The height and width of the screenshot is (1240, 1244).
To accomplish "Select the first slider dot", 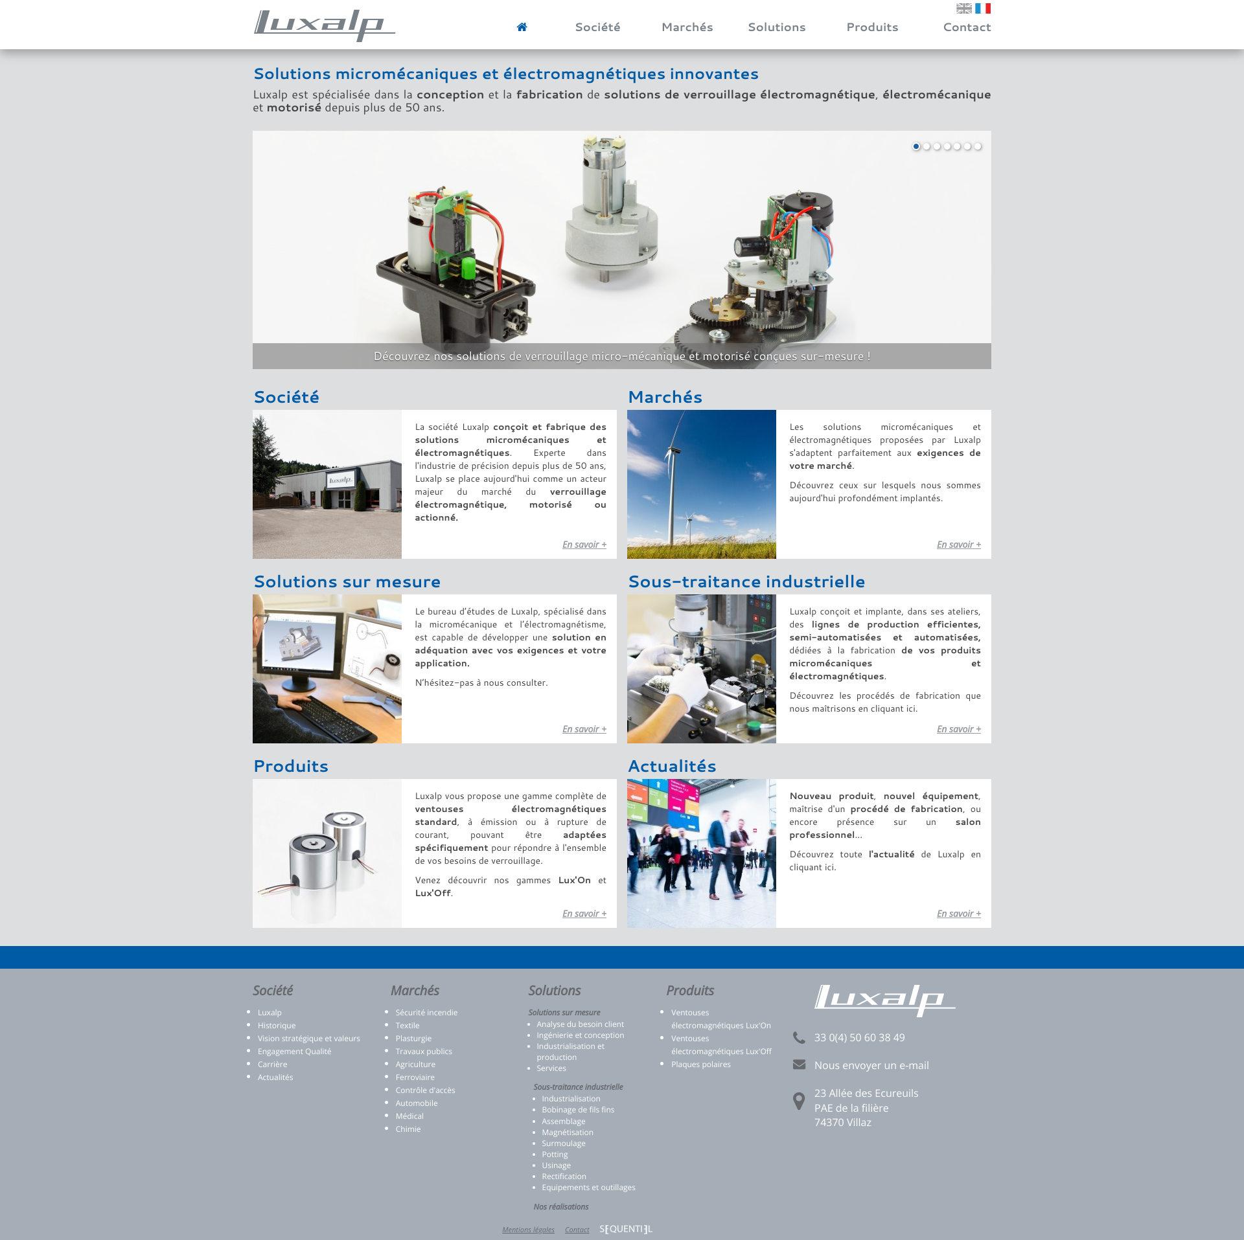I will (x=916, y=146).
